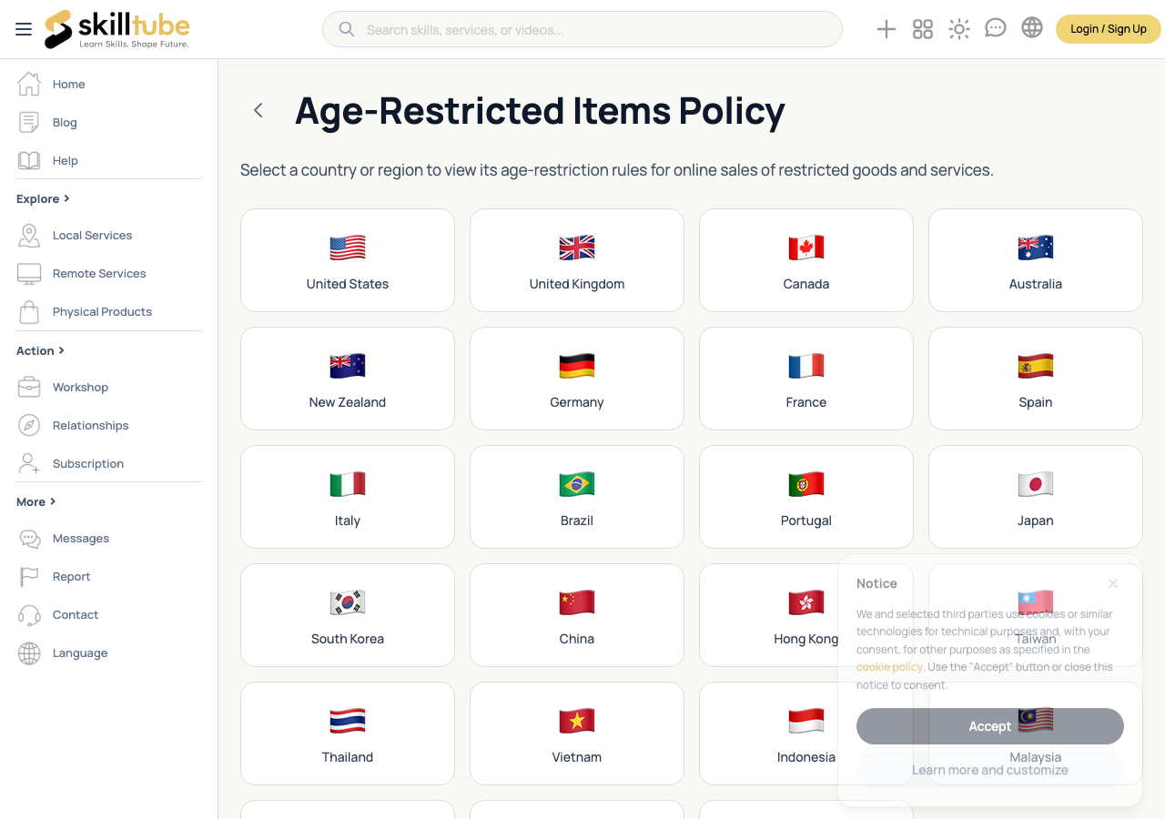
Task: Click the Workshop briefcase icon
Action: click(29, 387)
